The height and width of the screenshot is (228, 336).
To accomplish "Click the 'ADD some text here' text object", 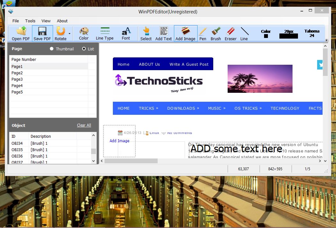I will coord(236,148).
